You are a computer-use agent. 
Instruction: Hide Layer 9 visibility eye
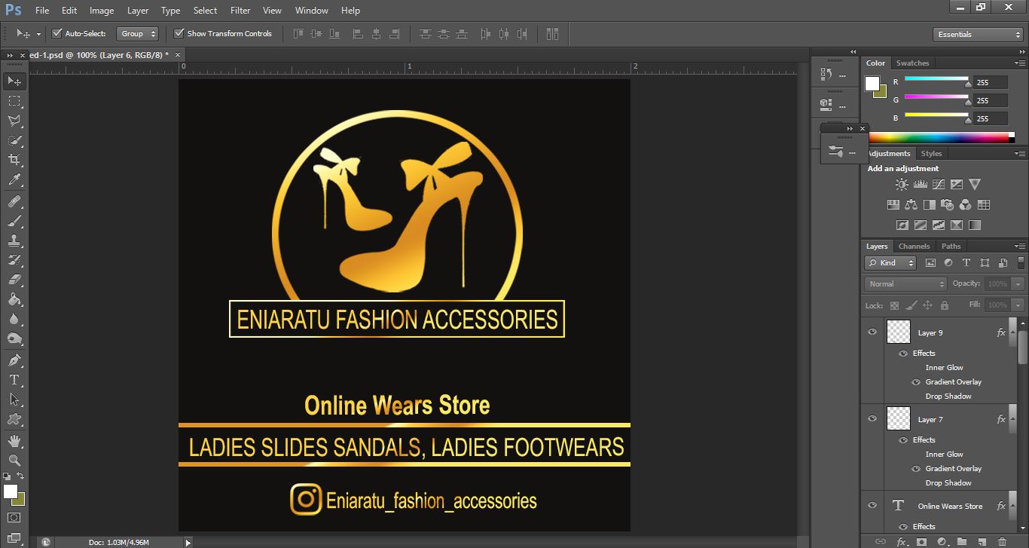coord(872,332)
